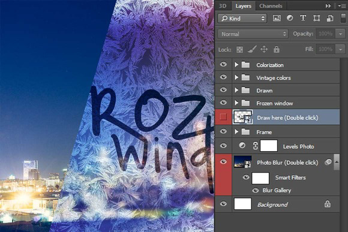
Task: Filter for adjustment layers icon
Action: tap(290, 18)
